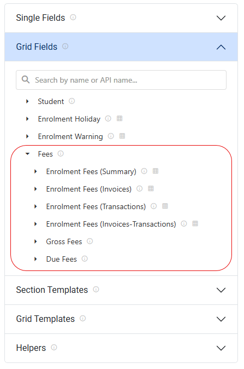Open the Section Templates accordion header
The width and height of the screenshot is (244, 369).
pyautogui.click(x=121, y=290)
